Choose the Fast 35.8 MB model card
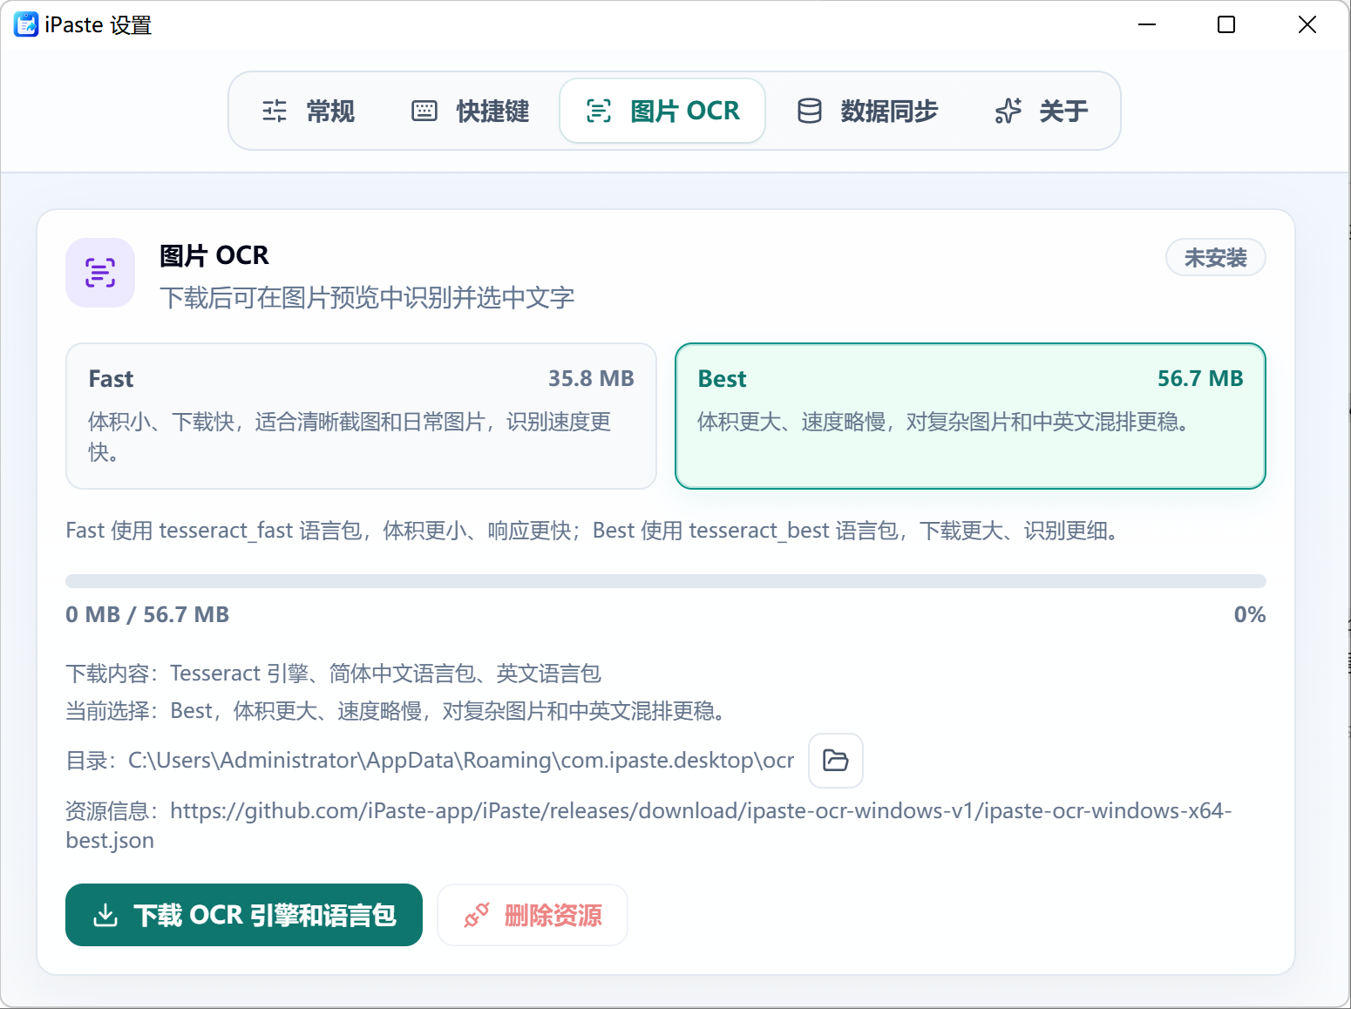The height and width of the screenshot is (1009, 1351). 361,416
